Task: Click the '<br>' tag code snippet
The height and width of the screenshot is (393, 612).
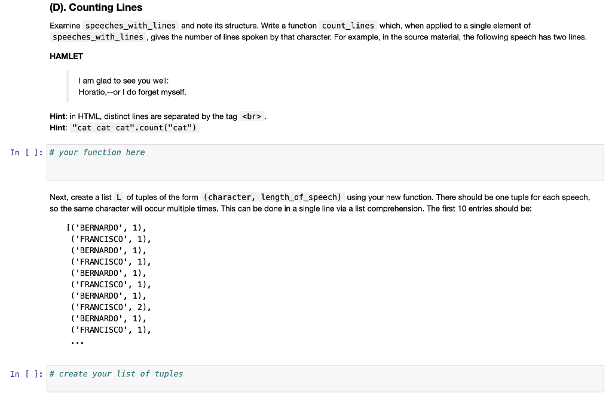Action: point(250,116)
